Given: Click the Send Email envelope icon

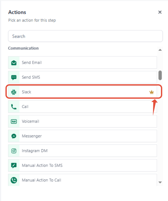Looking at the screenshot, I should 14,63.
